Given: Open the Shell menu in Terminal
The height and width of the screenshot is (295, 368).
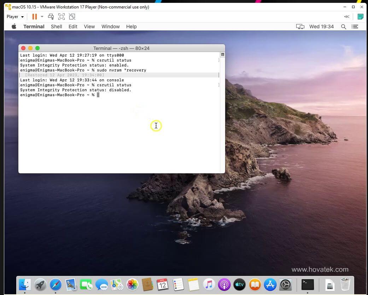Looking at the screenshot, I should pos(56,27).
